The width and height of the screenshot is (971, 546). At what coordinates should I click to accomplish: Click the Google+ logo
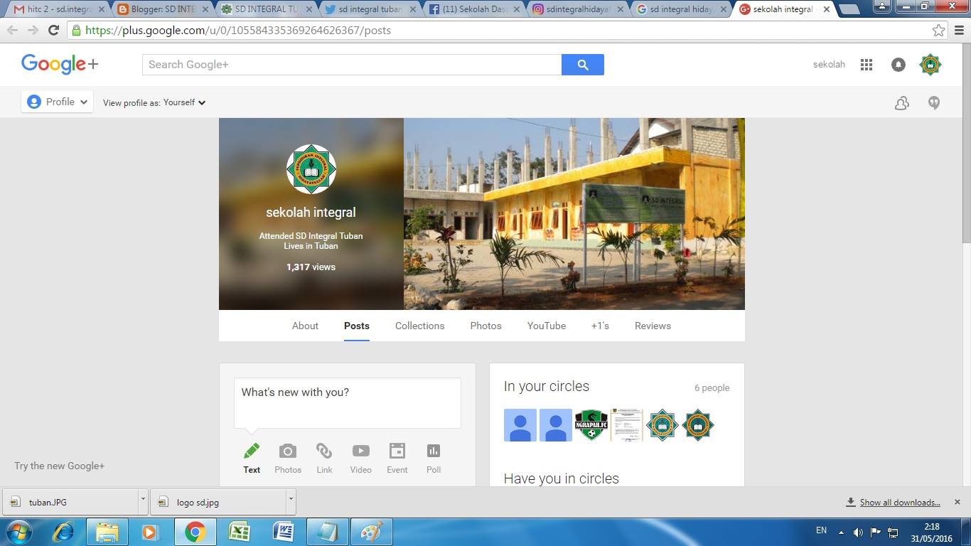tap(60, 64)
